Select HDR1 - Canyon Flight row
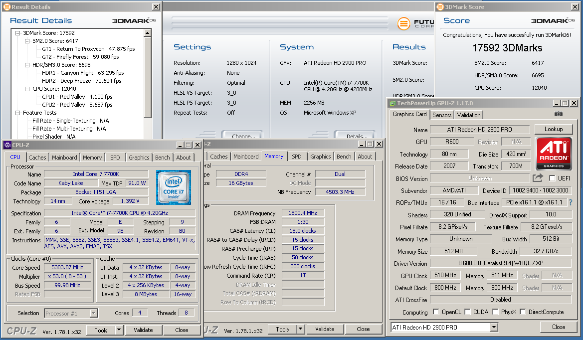Screen dimensions: 583x340 83,73
